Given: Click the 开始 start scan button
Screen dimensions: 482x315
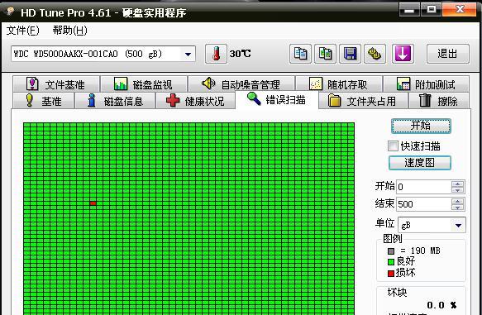Looking at the screenshot, I should 421,126.
